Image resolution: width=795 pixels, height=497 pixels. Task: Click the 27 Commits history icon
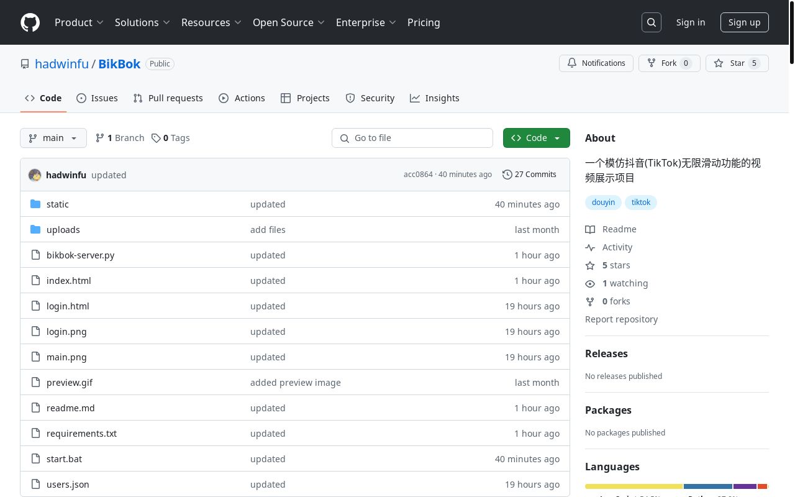(x=507, y=175)
